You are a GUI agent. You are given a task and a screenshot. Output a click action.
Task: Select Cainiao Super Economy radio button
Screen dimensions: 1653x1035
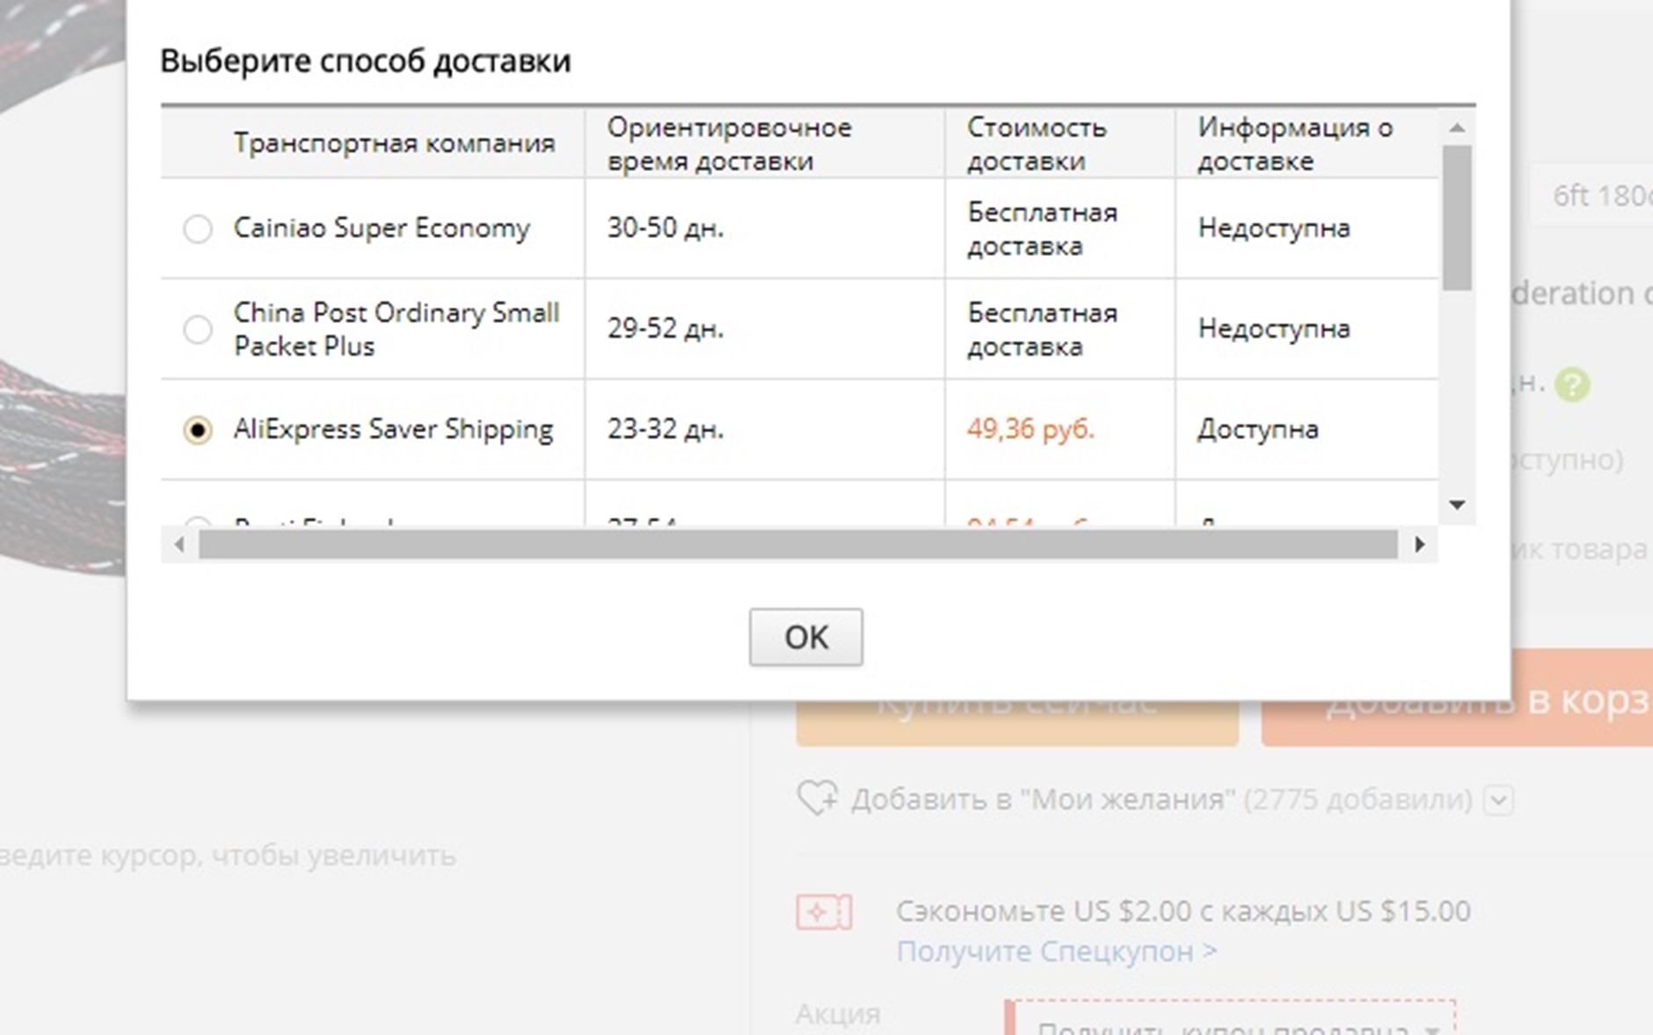198,229
